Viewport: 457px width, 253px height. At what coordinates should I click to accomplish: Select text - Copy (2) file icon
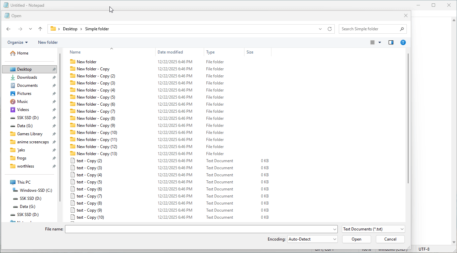73,160
